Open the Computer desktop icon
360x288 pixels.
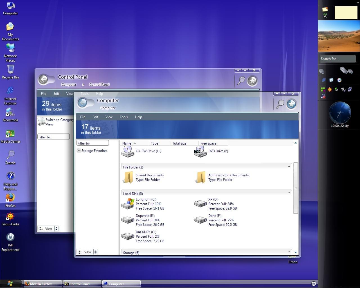[10, 8]
